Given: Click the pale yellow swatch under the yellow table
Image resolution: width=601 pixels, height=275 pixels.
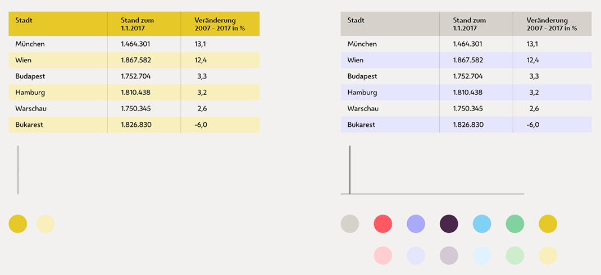Looking at the screenshot, I should coord(45,224).
